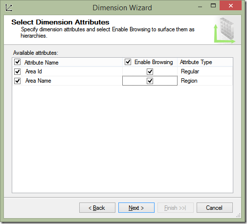This screenshot has width=247, height=224.
Task: Go to the previous step with Back
Action: point(97,208)
